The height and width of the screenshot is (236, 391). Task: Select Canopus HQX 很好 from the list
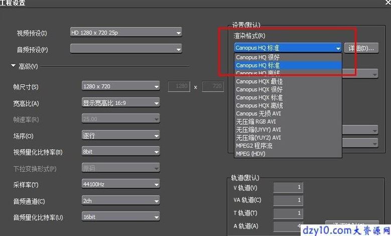[x=288, y=89]
